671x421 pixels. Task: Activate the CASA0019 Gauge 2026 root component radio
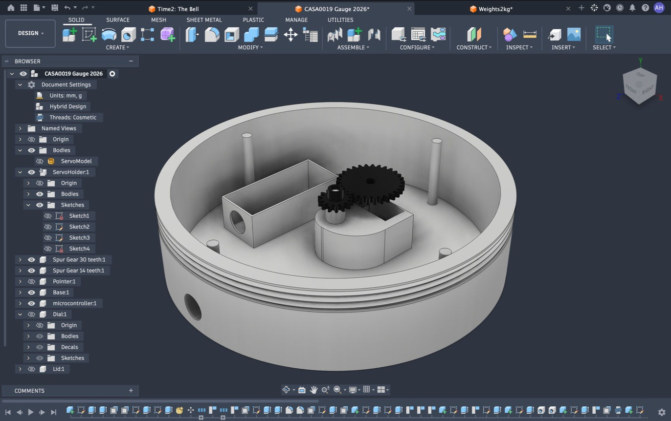112,74
